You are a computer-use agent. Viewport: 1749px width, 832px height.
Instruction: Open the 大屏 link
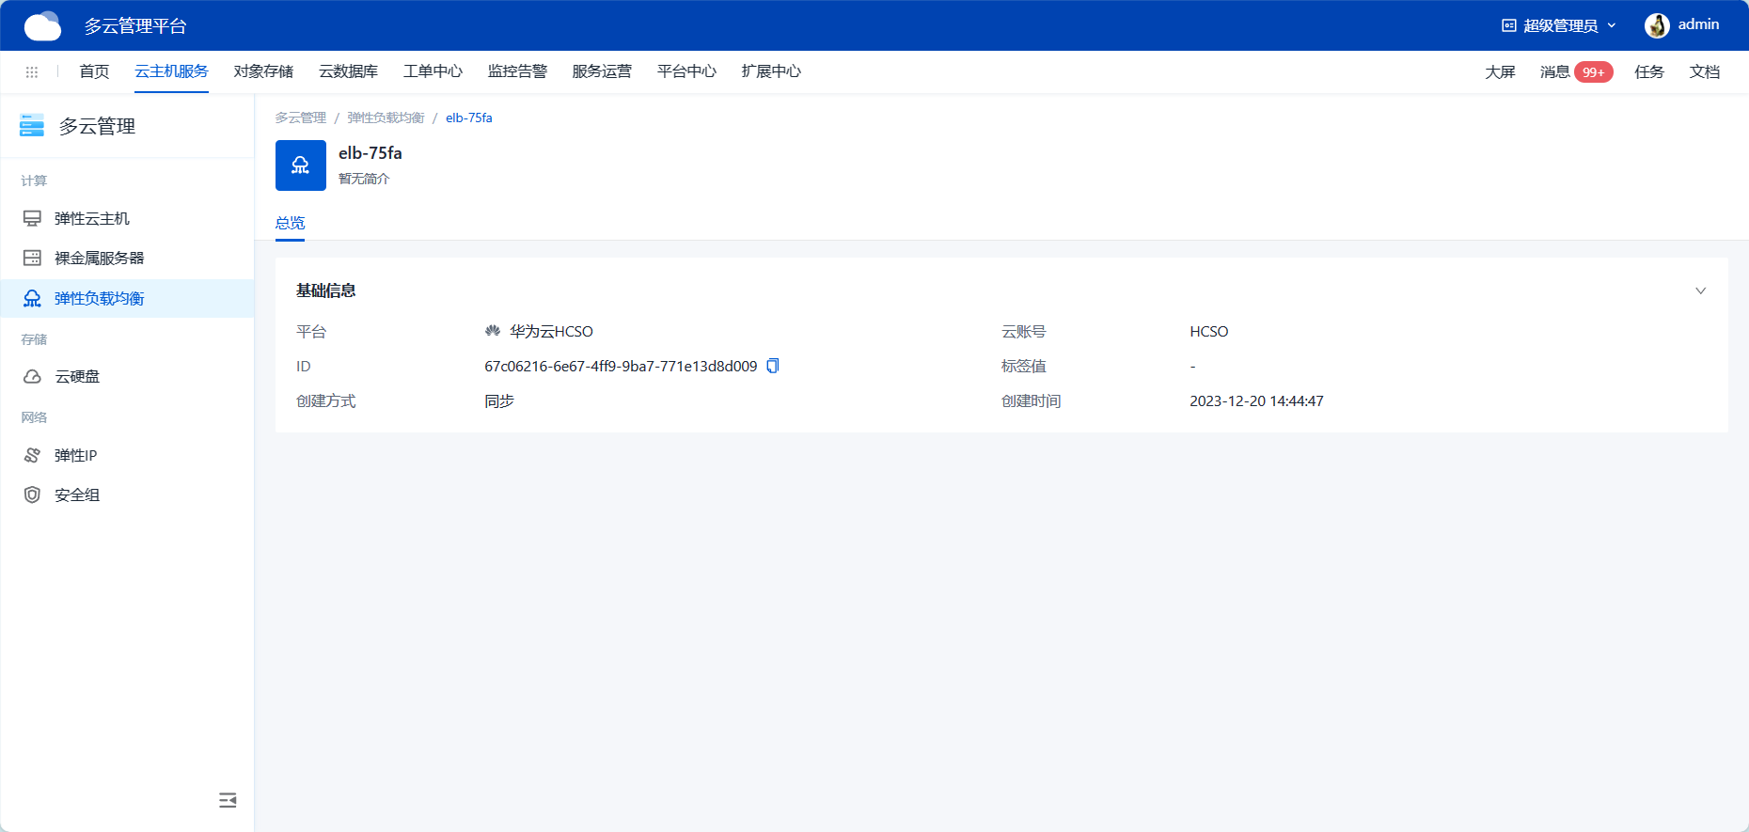(1500, 72)
